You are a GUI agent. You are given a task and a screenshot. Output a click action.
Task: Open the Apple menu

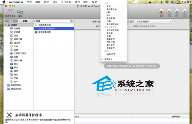click(x=4, y=2)
